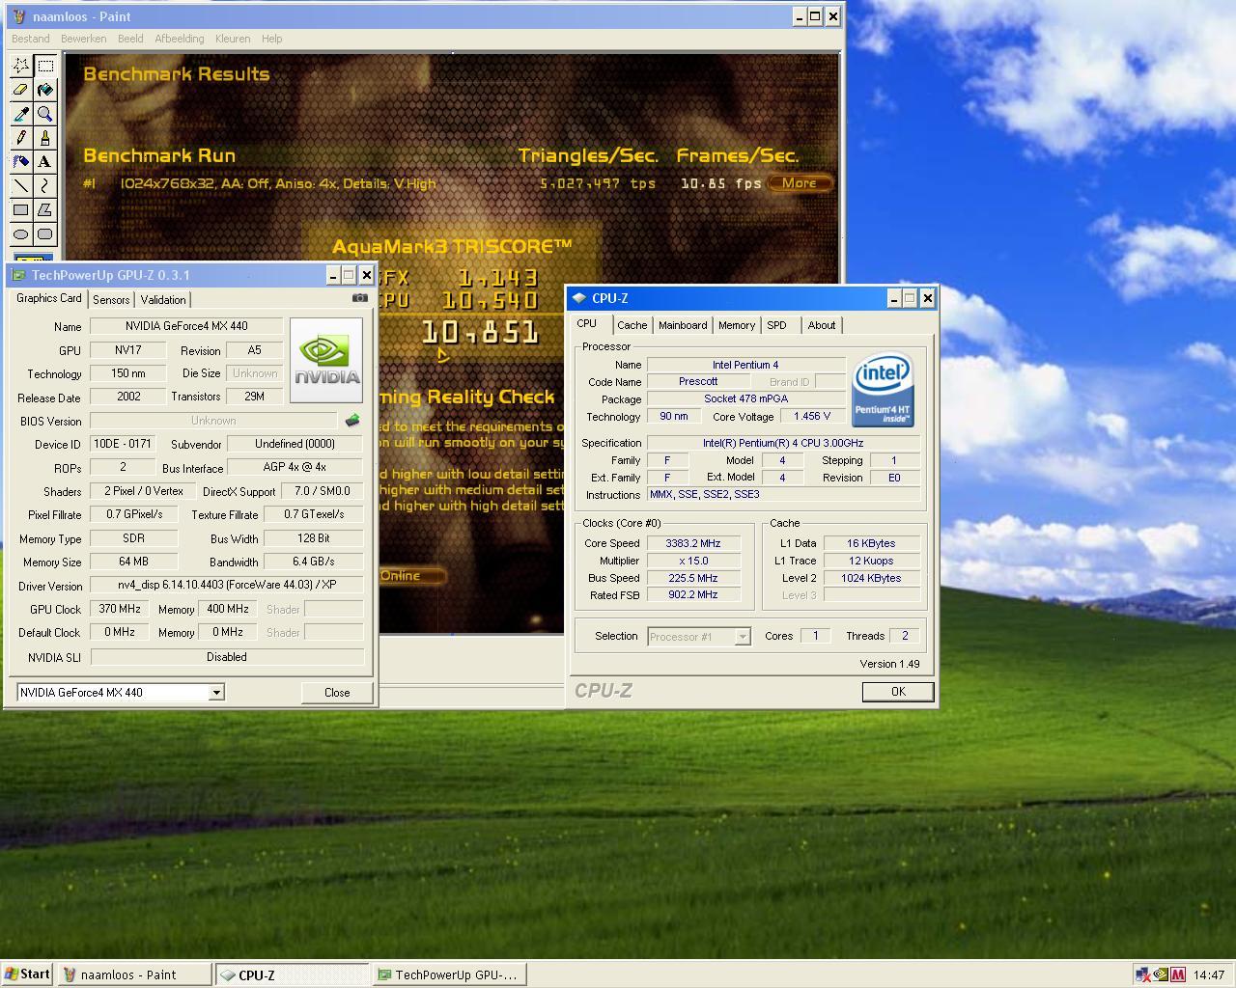Click the taskbar clock showing 14:47
Screen dimensions: 1236x988
(1209, 975)
